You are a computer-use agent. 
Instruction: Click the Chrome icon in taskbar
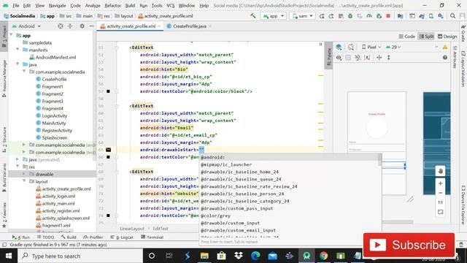(x=323, y=256)
